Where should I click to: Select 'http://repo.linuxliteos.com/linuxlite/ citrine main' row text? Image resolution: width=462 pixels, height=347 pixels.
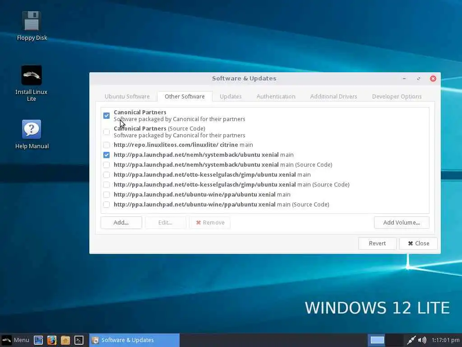[x=183, y=145]
